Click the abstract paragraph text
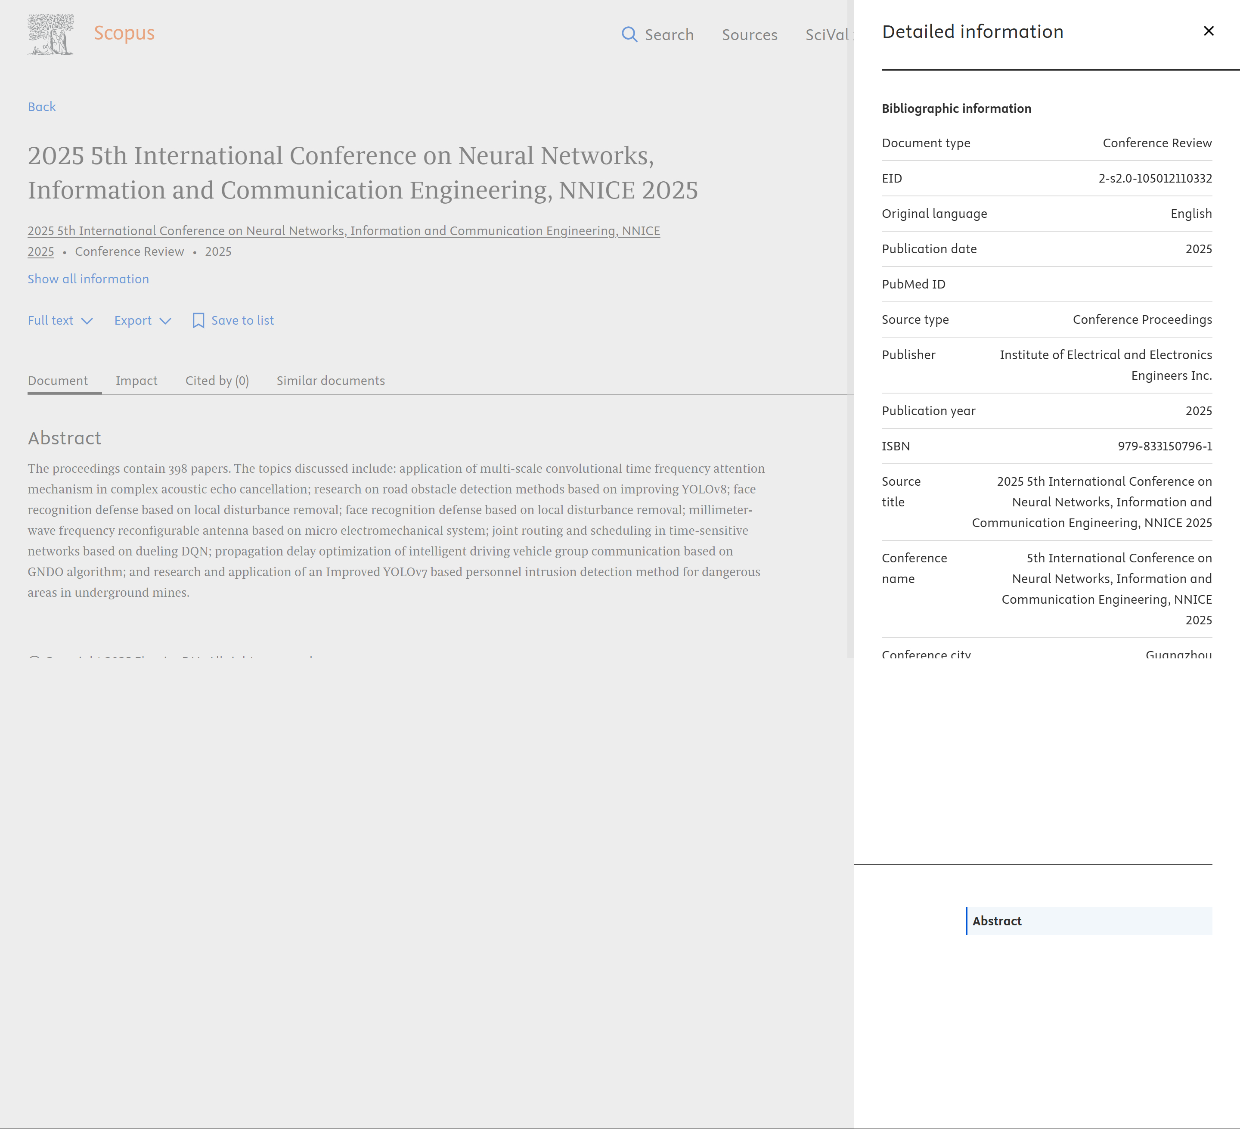Image resolution: width=1240 pixels, height=1129 pixels. pyautogui.click(x=396, y=530)
